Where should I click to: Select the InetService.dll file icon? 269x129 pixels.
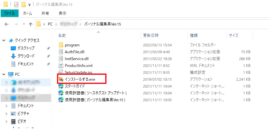tap(61, 59)
